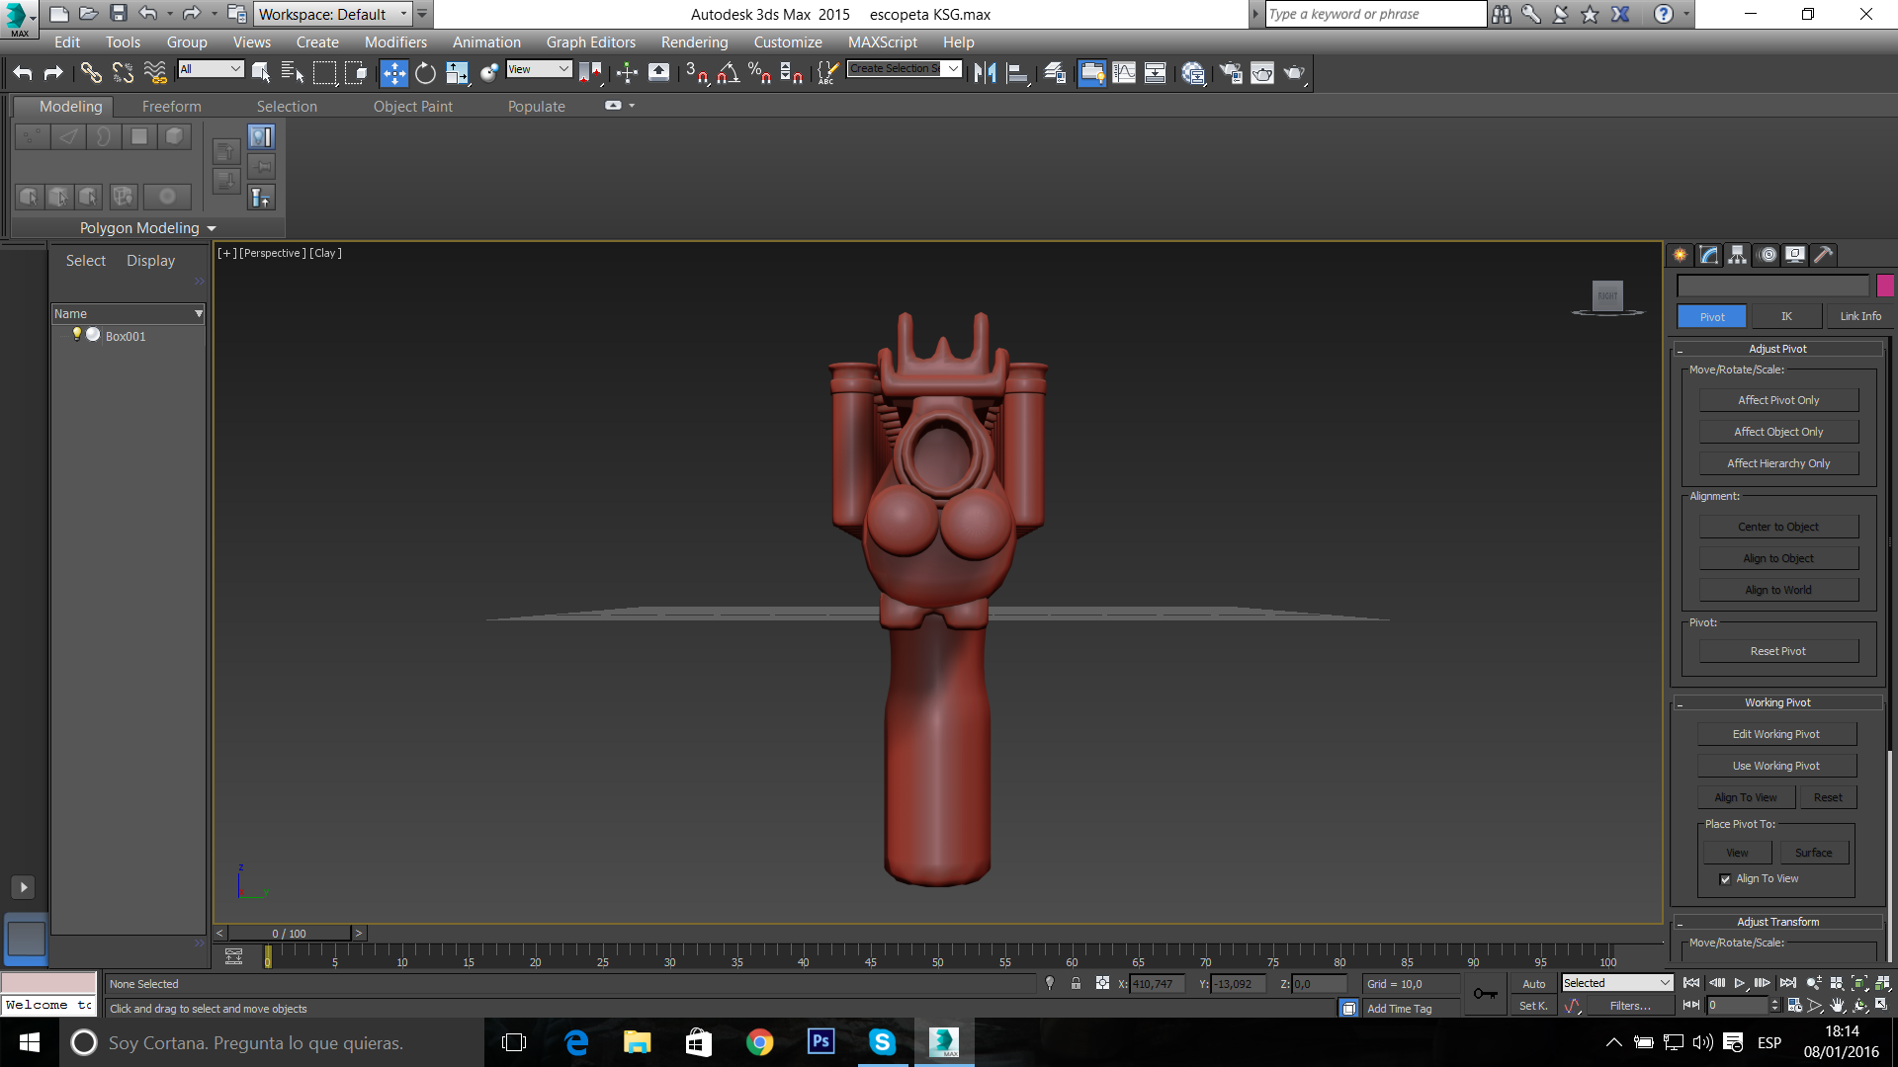Play the animation

tap(1740, 983)
